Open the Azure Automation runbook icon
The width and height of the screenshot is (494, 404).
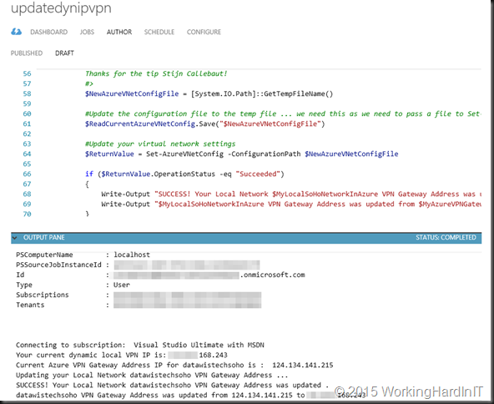[16, 32]
